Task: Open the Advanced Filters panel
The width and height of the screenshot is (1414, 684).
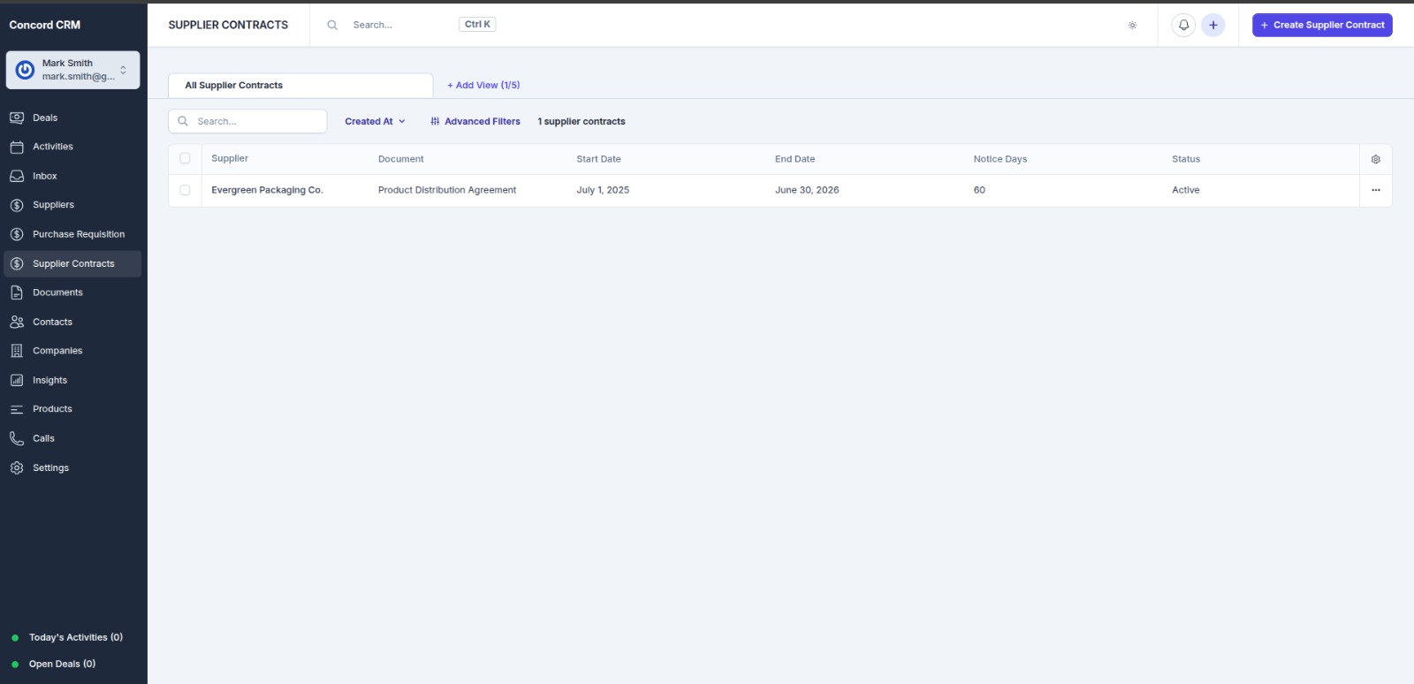Action: [x=475, y=121]
